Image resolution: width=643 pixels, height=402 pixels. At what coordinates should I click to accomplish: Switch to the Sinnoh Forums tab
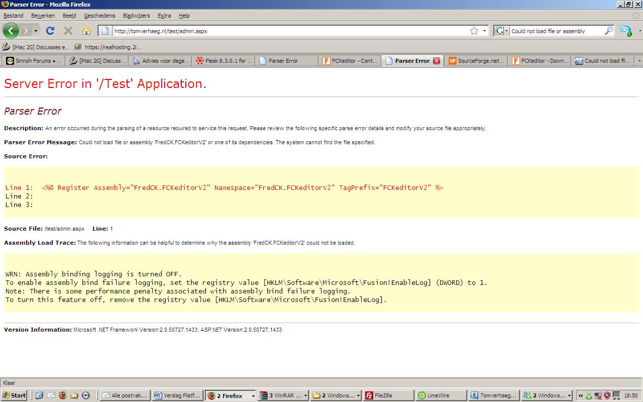(33, 61)
